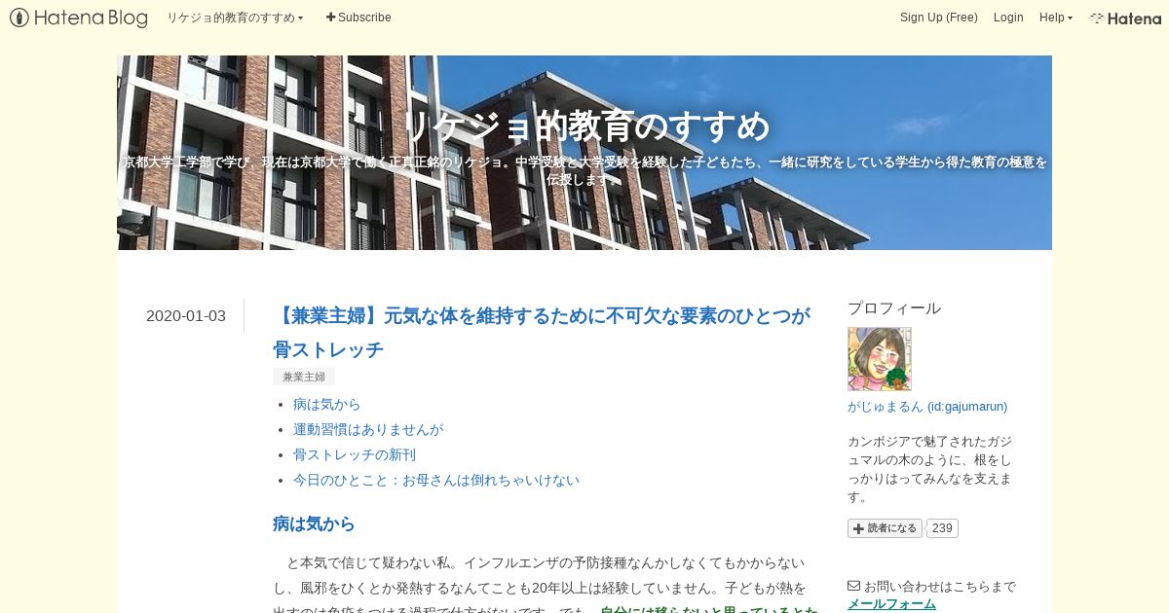The height and width of the screenshot is (613, 1169).
Task: Select the 兼業主婦 category tag
Action: point(304,377)
